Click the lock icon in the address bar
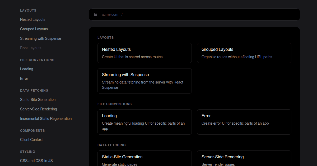The height and width of the screenshot is (166, 317). tap(95, 14)
